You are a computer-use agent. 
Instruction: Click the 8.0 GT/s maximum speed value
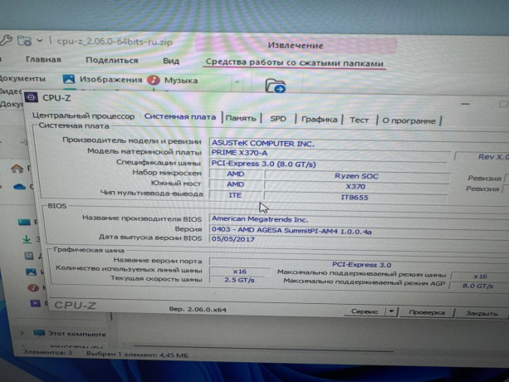(478, 286)
